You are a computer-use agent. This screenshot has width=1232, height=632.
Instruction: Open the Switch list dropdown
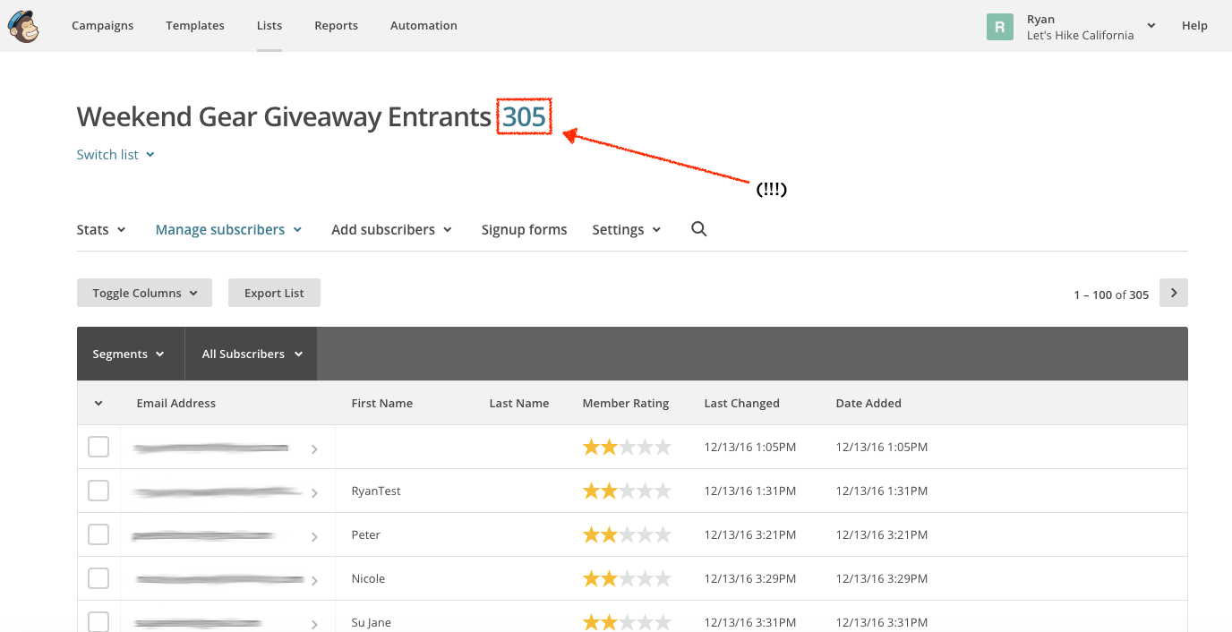[x=115, y=154]
